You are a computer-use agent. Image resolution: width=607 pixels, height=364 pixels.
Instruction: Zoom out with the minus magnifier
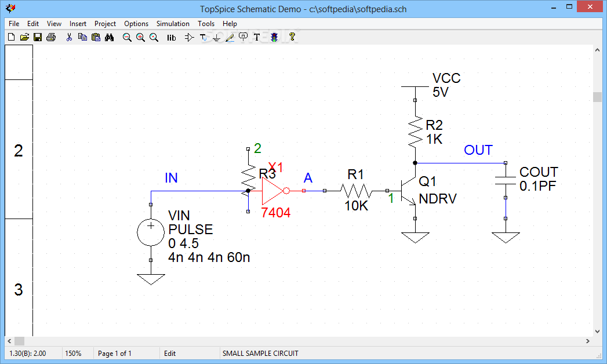point(127,37)
